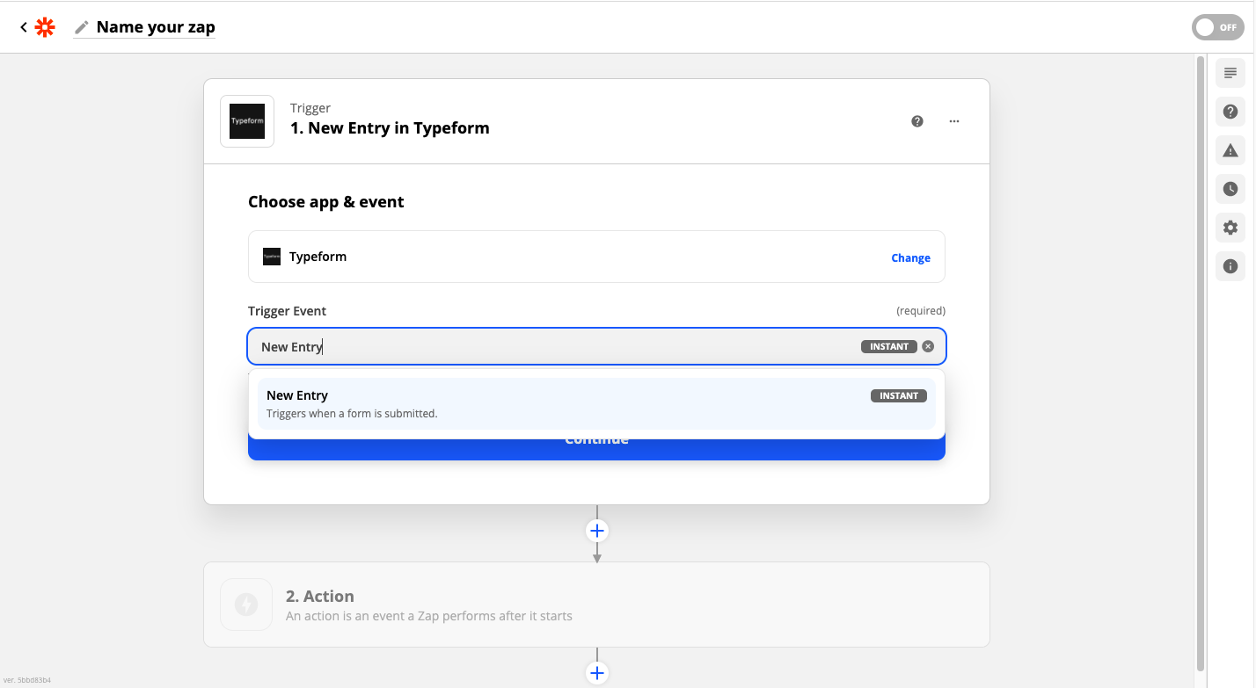This screenshot has height=688, width=1256.
Task: Click the vertical page scrollbar
Action: point(1201,363)
